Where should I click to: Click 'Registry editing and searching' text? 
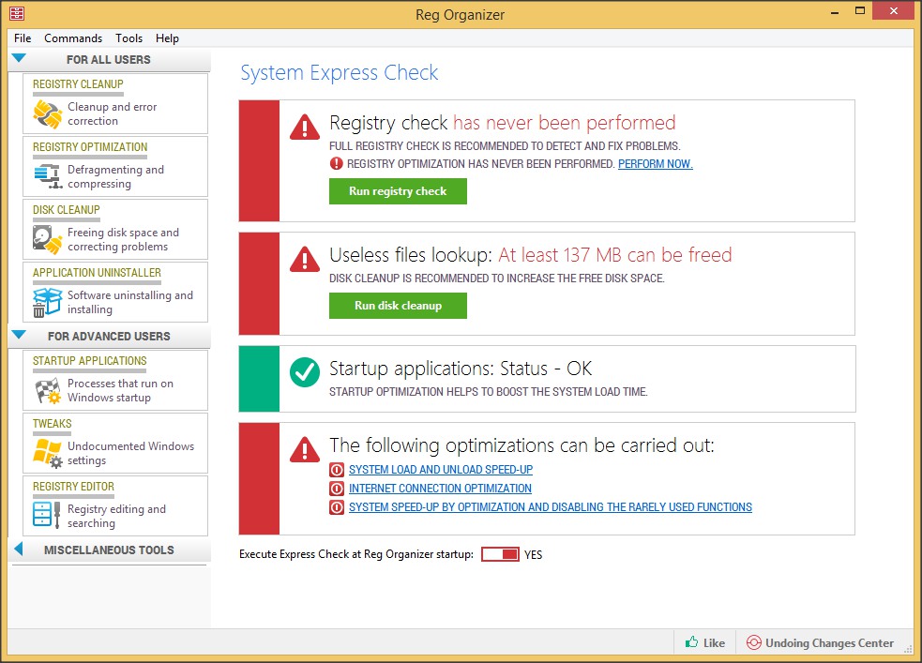tap(116, 516)
